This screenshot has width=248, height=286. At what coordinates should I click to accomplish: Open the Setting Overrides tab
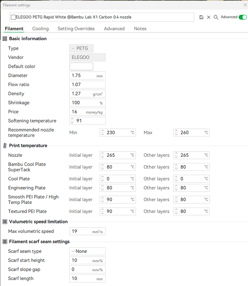[76, 29]
